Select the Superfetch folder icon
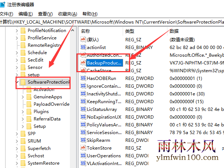Image resolution: width=224 pixels, height=168 pixels. point(23,148)
